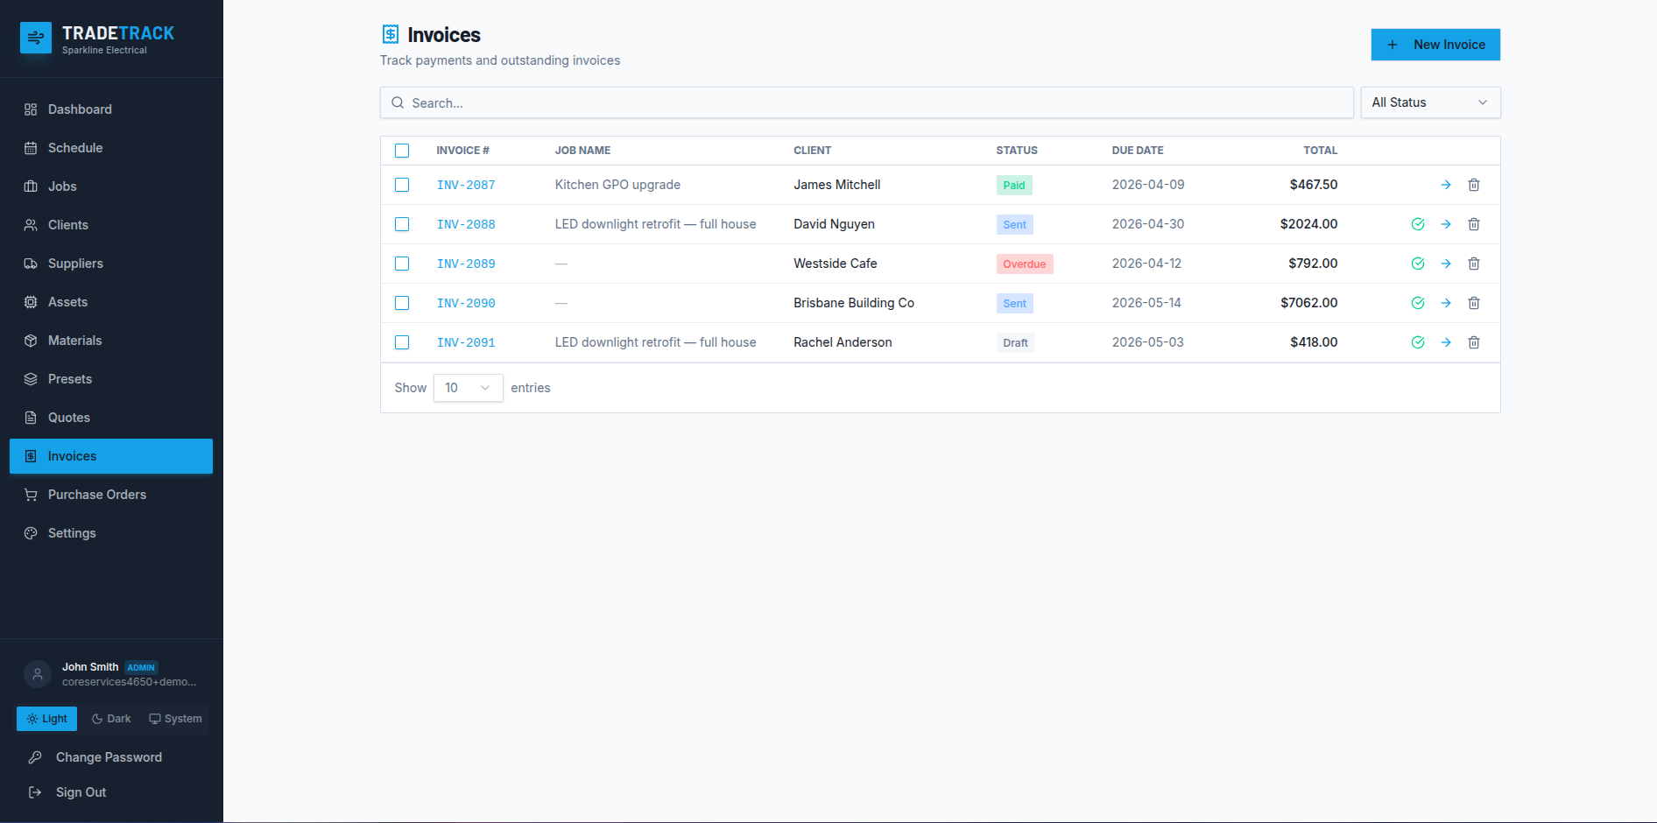The image size is (1657, 823).
Task: Delete invoice INV-2088 with trash icon
Action: tap(1474, 224)
